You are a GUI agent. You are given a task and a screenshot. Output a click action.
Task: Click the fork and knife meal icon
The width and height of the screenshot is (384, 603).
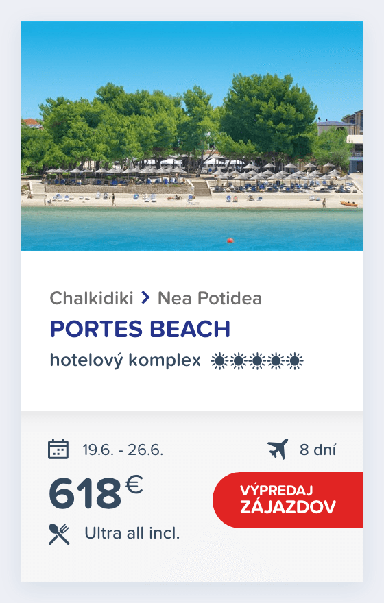(59, 534)
